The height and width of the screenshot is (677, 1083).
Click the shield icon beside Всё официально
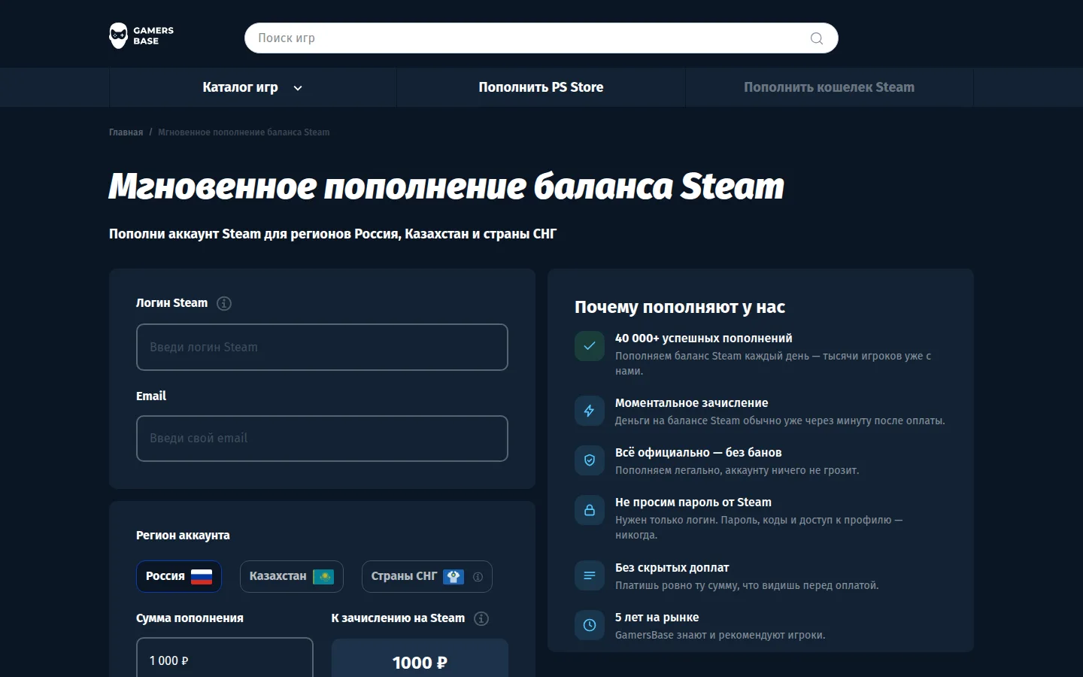pos(590,460)
